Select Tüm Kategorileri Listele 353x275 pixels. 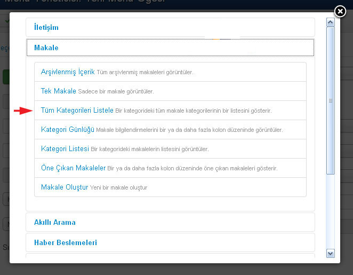77,110
